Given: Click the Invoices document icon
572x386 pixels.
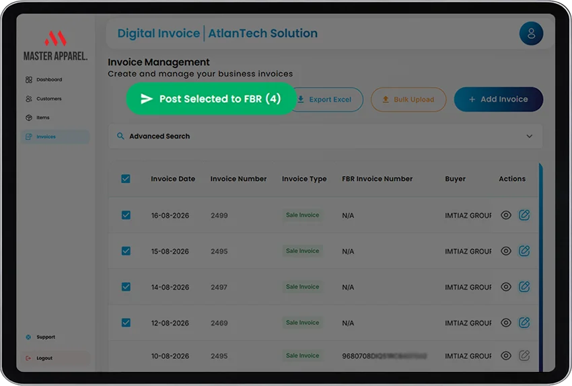Looking at the screenshot, I should 29,137.
